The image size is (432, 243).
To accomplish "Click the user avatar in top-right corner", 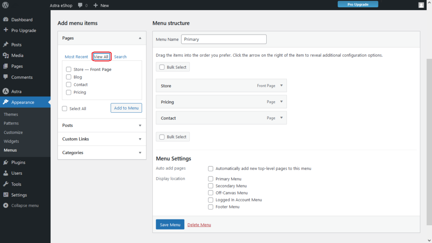I will 421,5.
